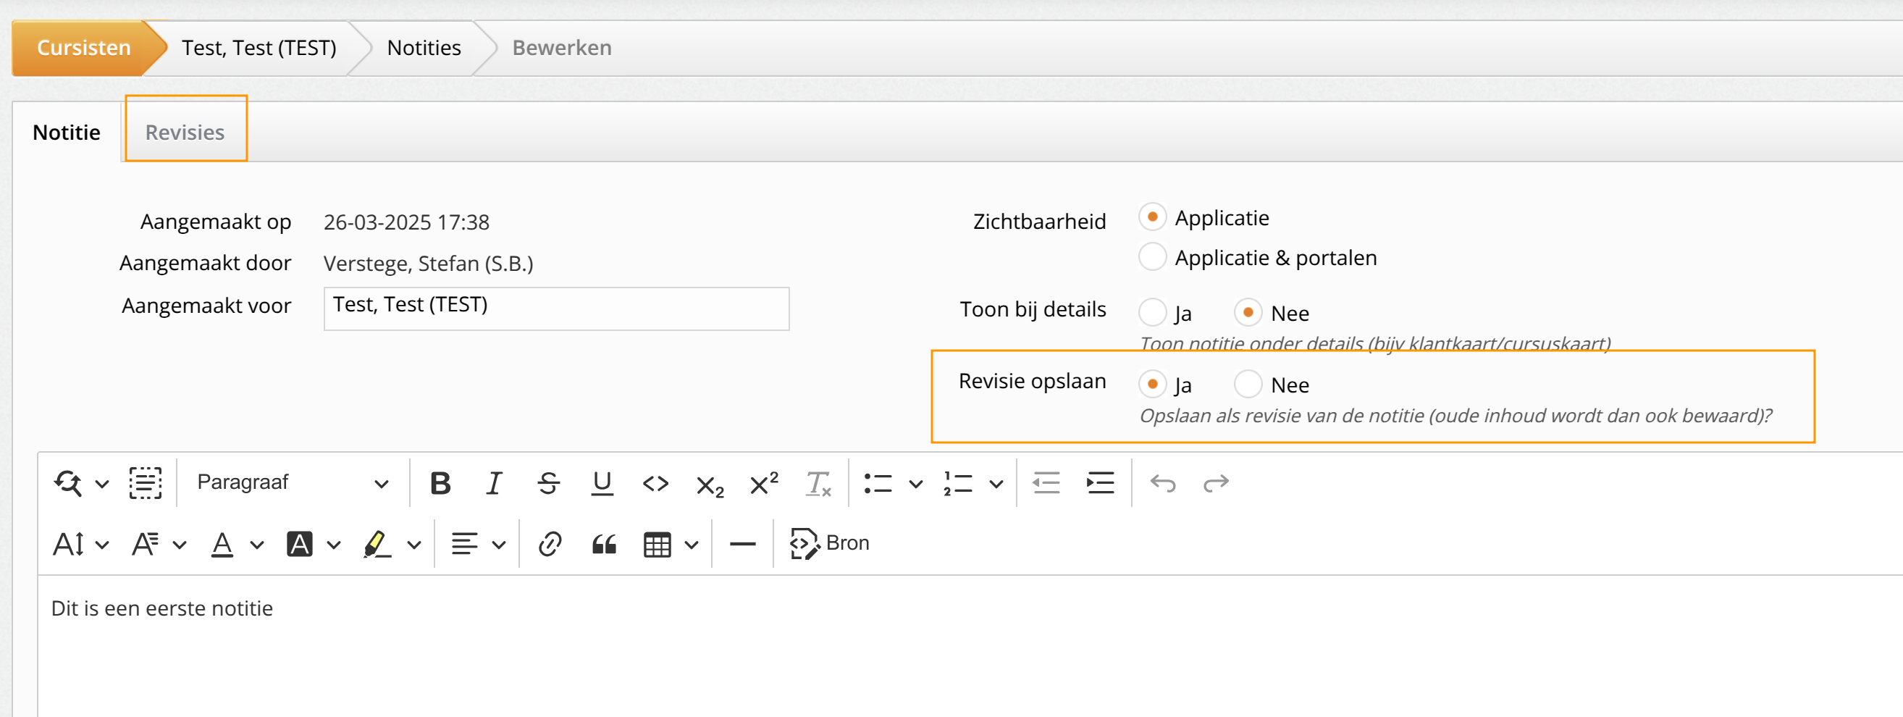
Task: Open the Bron source view
Action: point(829,544)
